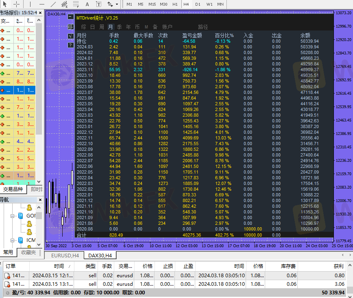Open the 收藏夹 favorites tab
The width and height of the screenshot is (353, 298).
click(28, 252)
